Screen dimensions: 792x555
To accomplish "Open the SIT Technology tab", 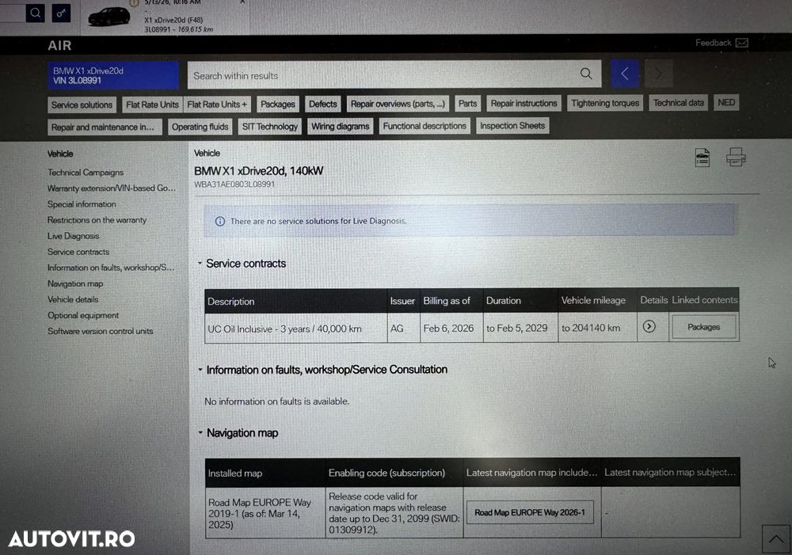I will point(270,126).
